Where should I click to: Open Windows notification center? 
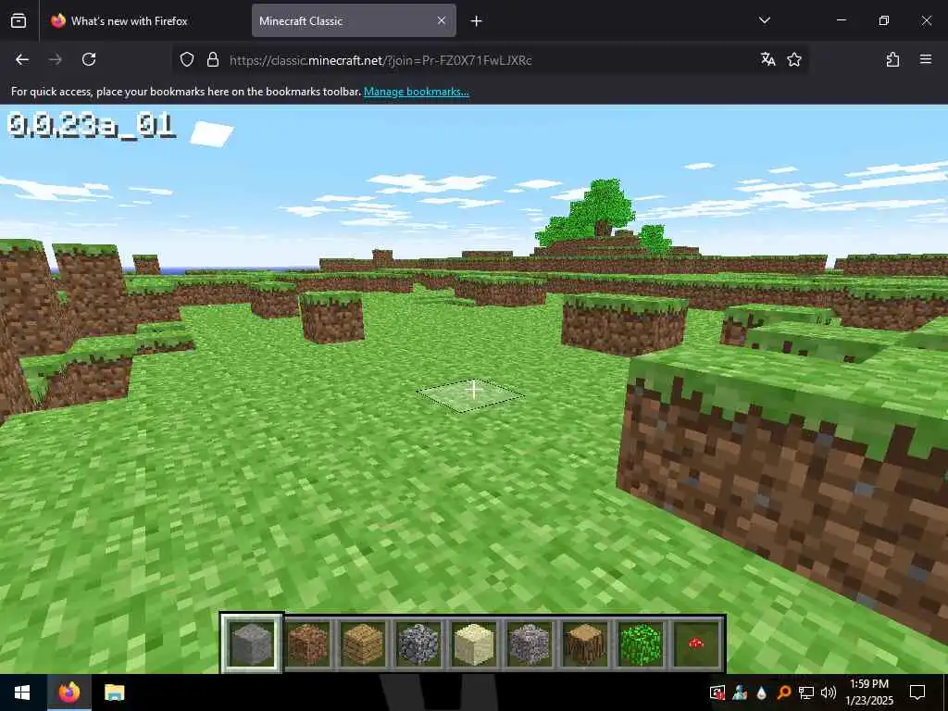[x=917, y=692]
